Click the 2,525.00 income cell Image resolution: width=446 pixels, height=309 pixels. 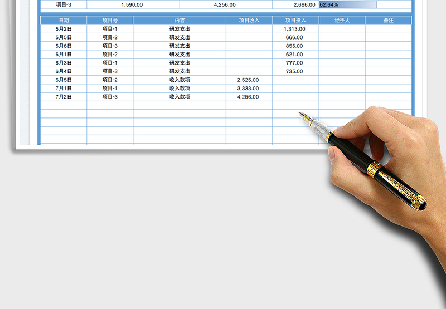click(x=249, y=80)
